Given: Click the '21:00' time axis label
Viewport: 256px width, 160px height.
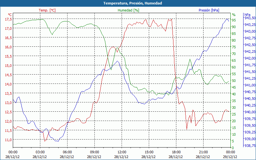Looking at the screenshot, I should [x=204, y=152].
